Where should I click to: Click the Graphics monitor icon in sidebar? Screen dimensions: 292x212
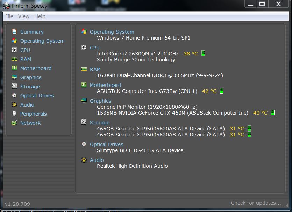click(x=14, y=77)
